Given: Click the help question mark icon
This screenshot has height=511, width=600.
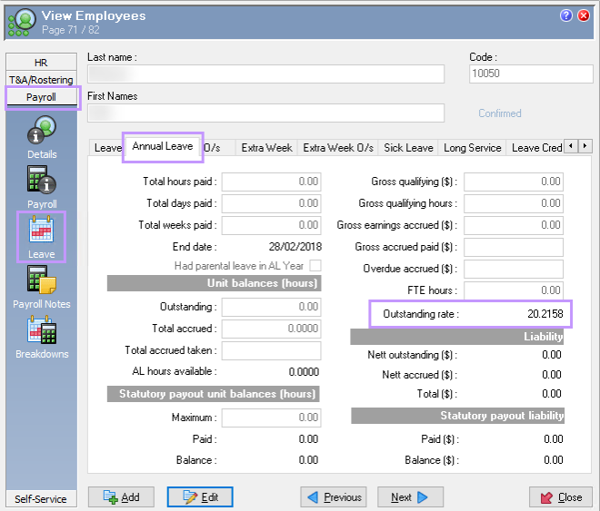Looking at the screenshot, I should click(566, 15).
